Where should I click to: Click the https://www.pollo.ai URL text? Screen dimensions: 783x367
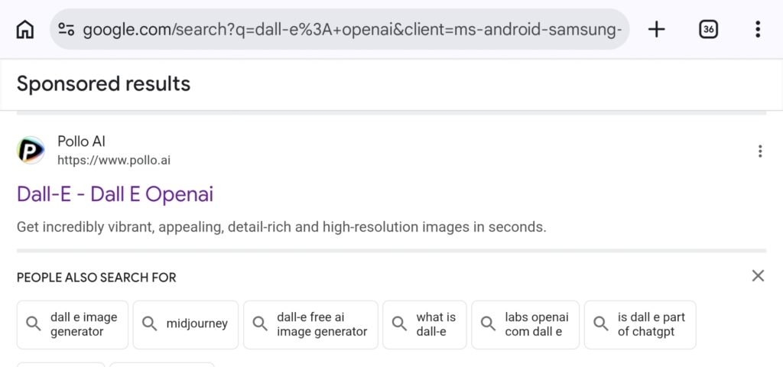pos(114,161)
